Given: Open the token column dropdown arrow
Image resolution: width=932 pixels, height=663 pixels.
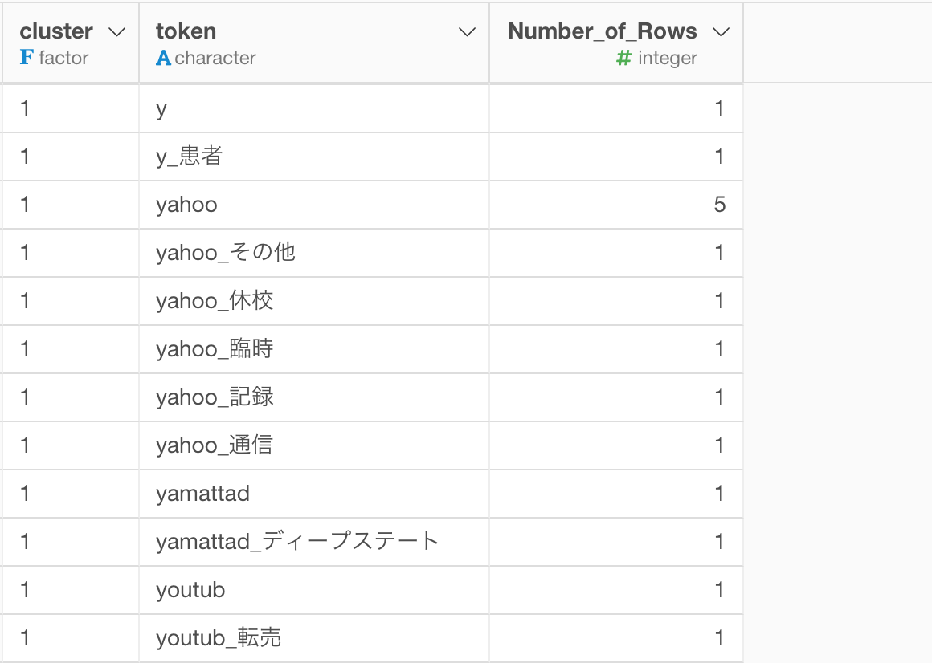Looking at the screenshot, I should (467, 32).
